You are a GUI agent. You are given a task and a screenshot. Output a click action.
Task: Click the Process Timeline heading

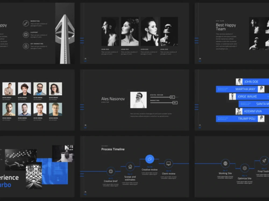113,149
